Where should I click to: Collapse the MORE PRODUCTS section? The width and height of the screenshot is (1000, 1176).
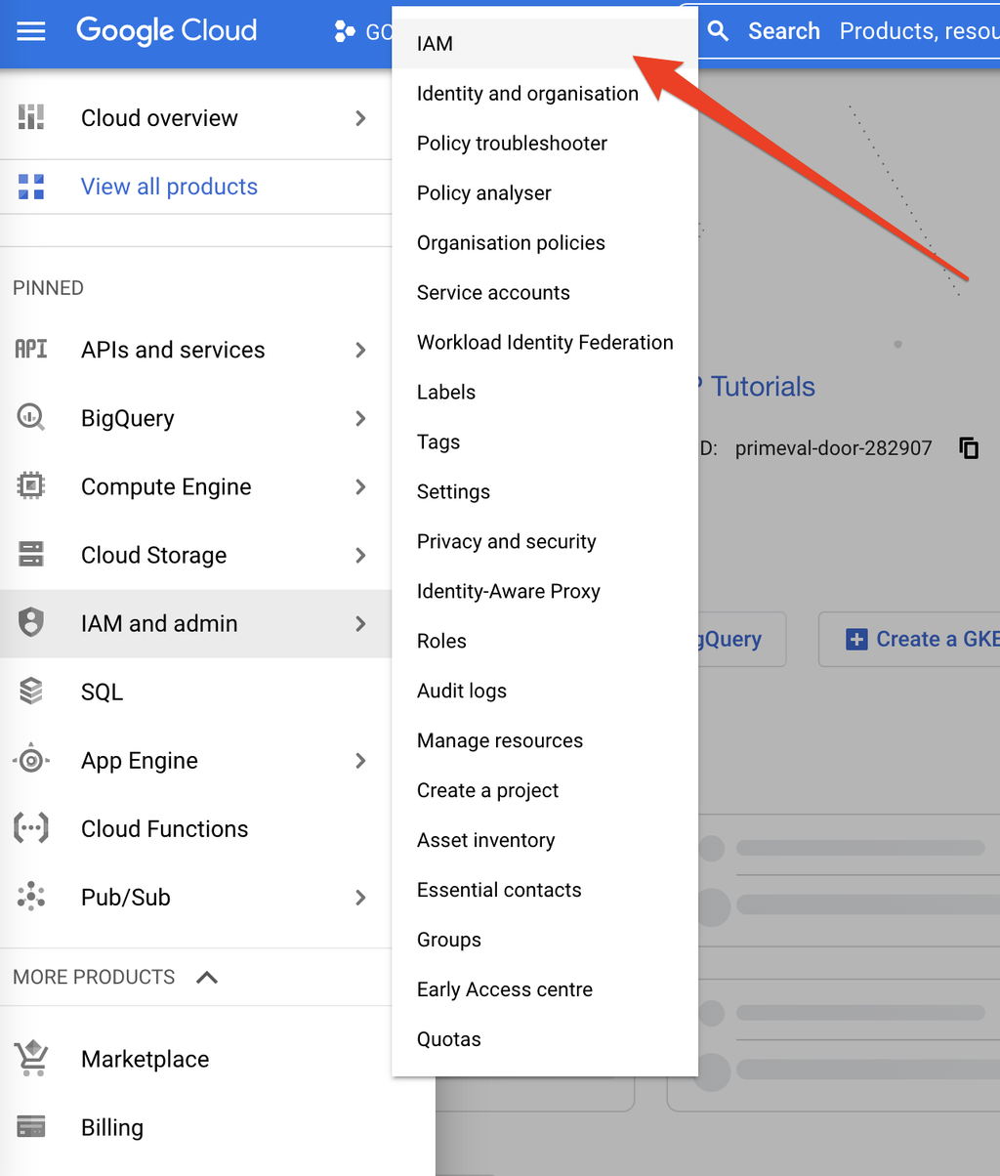207,977
